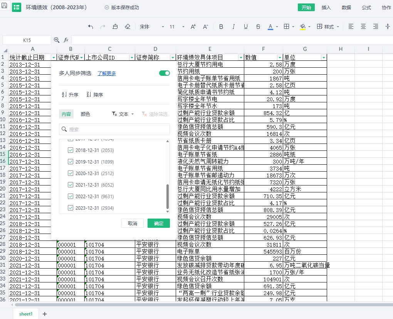Open the 数据 ribbon tab
The height and width of the screenshot is (319, 393).
[346, 8]
